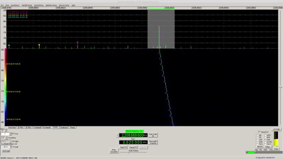The width and height of the screenshot is (283, 159).
Task: Click the yellow S-meter bar
Action: pos(276,142)
